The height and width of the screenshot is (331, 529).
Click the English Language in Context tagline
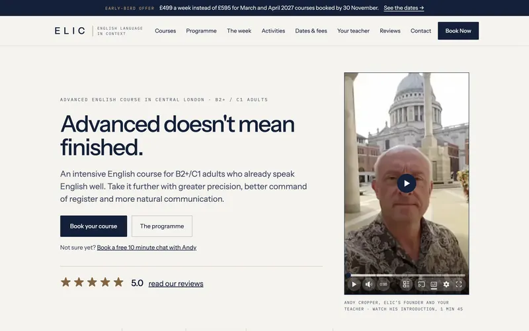coord(120,30)
